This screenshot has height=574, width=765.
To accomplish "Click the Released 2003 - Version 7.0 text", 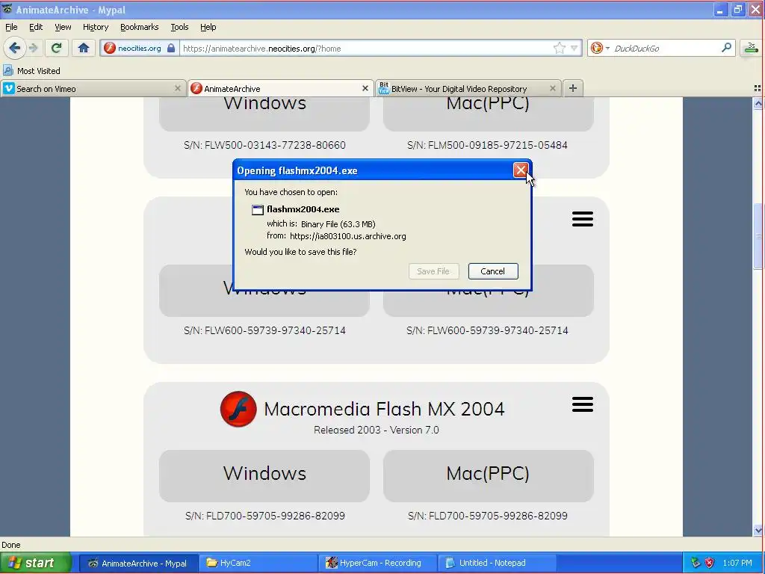I will [377, 430].
